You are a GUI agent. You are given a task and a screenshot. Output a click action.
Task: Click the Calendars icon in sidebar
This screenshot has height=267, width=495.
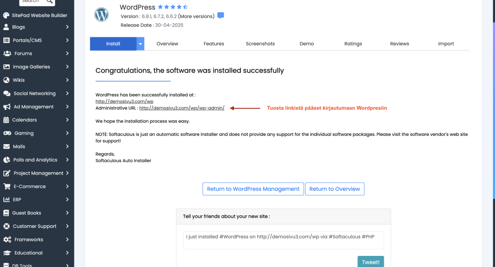coord(6,120)
